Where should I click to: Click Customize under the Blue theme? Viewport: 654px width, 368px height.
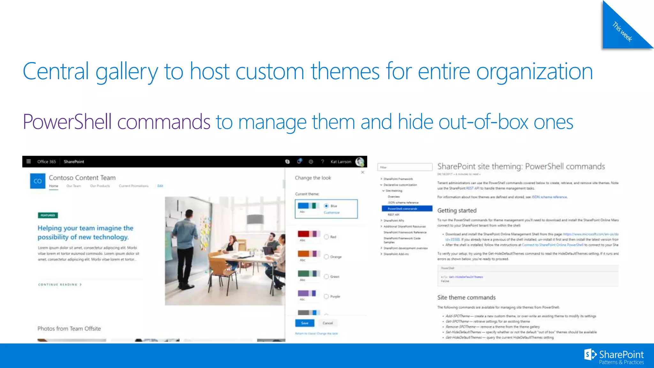(332, 213)
